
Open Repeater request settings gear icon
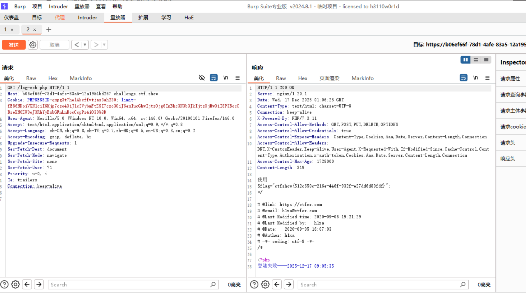(33, 45)
